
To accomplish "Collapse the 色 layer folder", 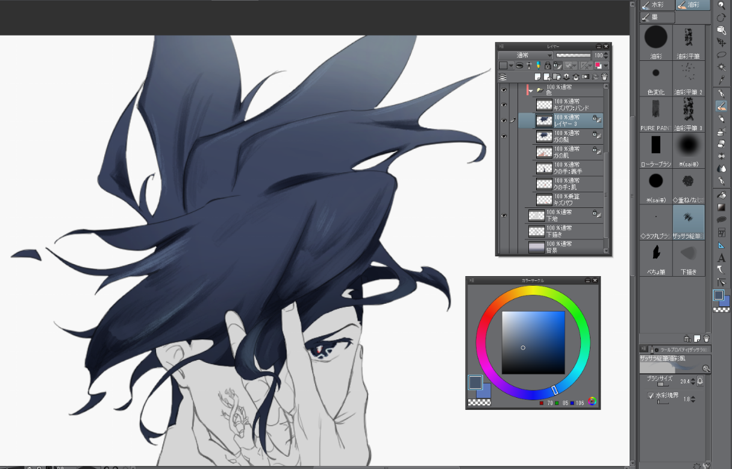I will click(531, 90).
